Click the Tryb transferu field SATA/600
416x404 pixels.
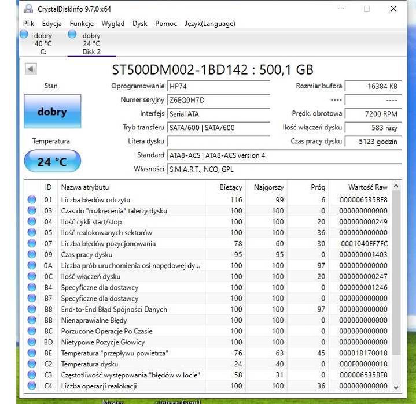[219, 128]
